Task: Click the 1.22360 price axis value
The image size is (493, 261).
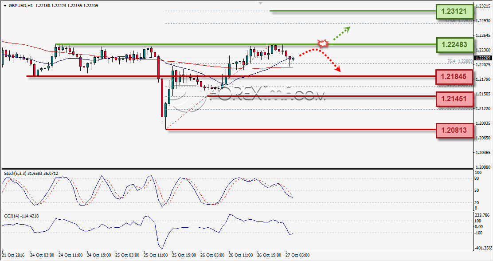Action: (x=484, y=50)
